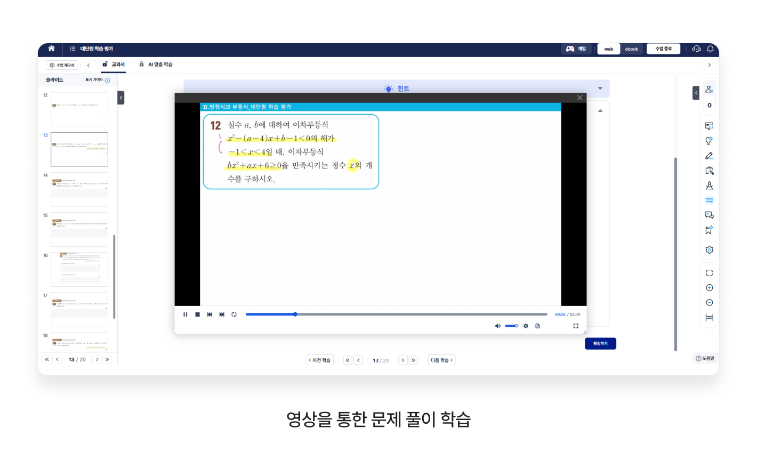757x460 pixels.
Task: Toggle video fullscreen
Action: tap(576, 326)
